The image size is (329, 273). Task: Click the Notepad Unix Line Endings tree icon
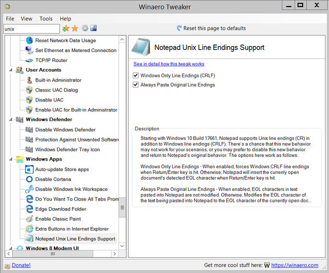tap(29, 238)
